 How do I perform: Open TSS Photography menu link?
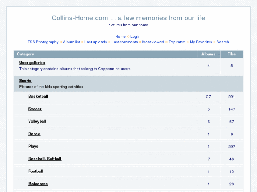pyautogui.click(x=43, y=42)
